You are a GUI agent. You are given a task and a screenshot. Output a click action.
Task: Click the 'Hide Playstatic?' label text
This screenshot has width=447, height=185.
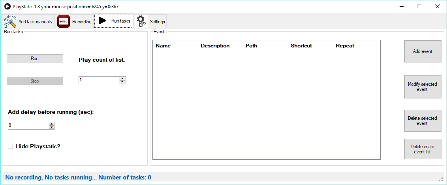pyautogui.click(x=38, y=146)
